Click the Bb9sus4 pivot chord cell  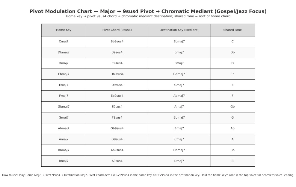[117, 42]
